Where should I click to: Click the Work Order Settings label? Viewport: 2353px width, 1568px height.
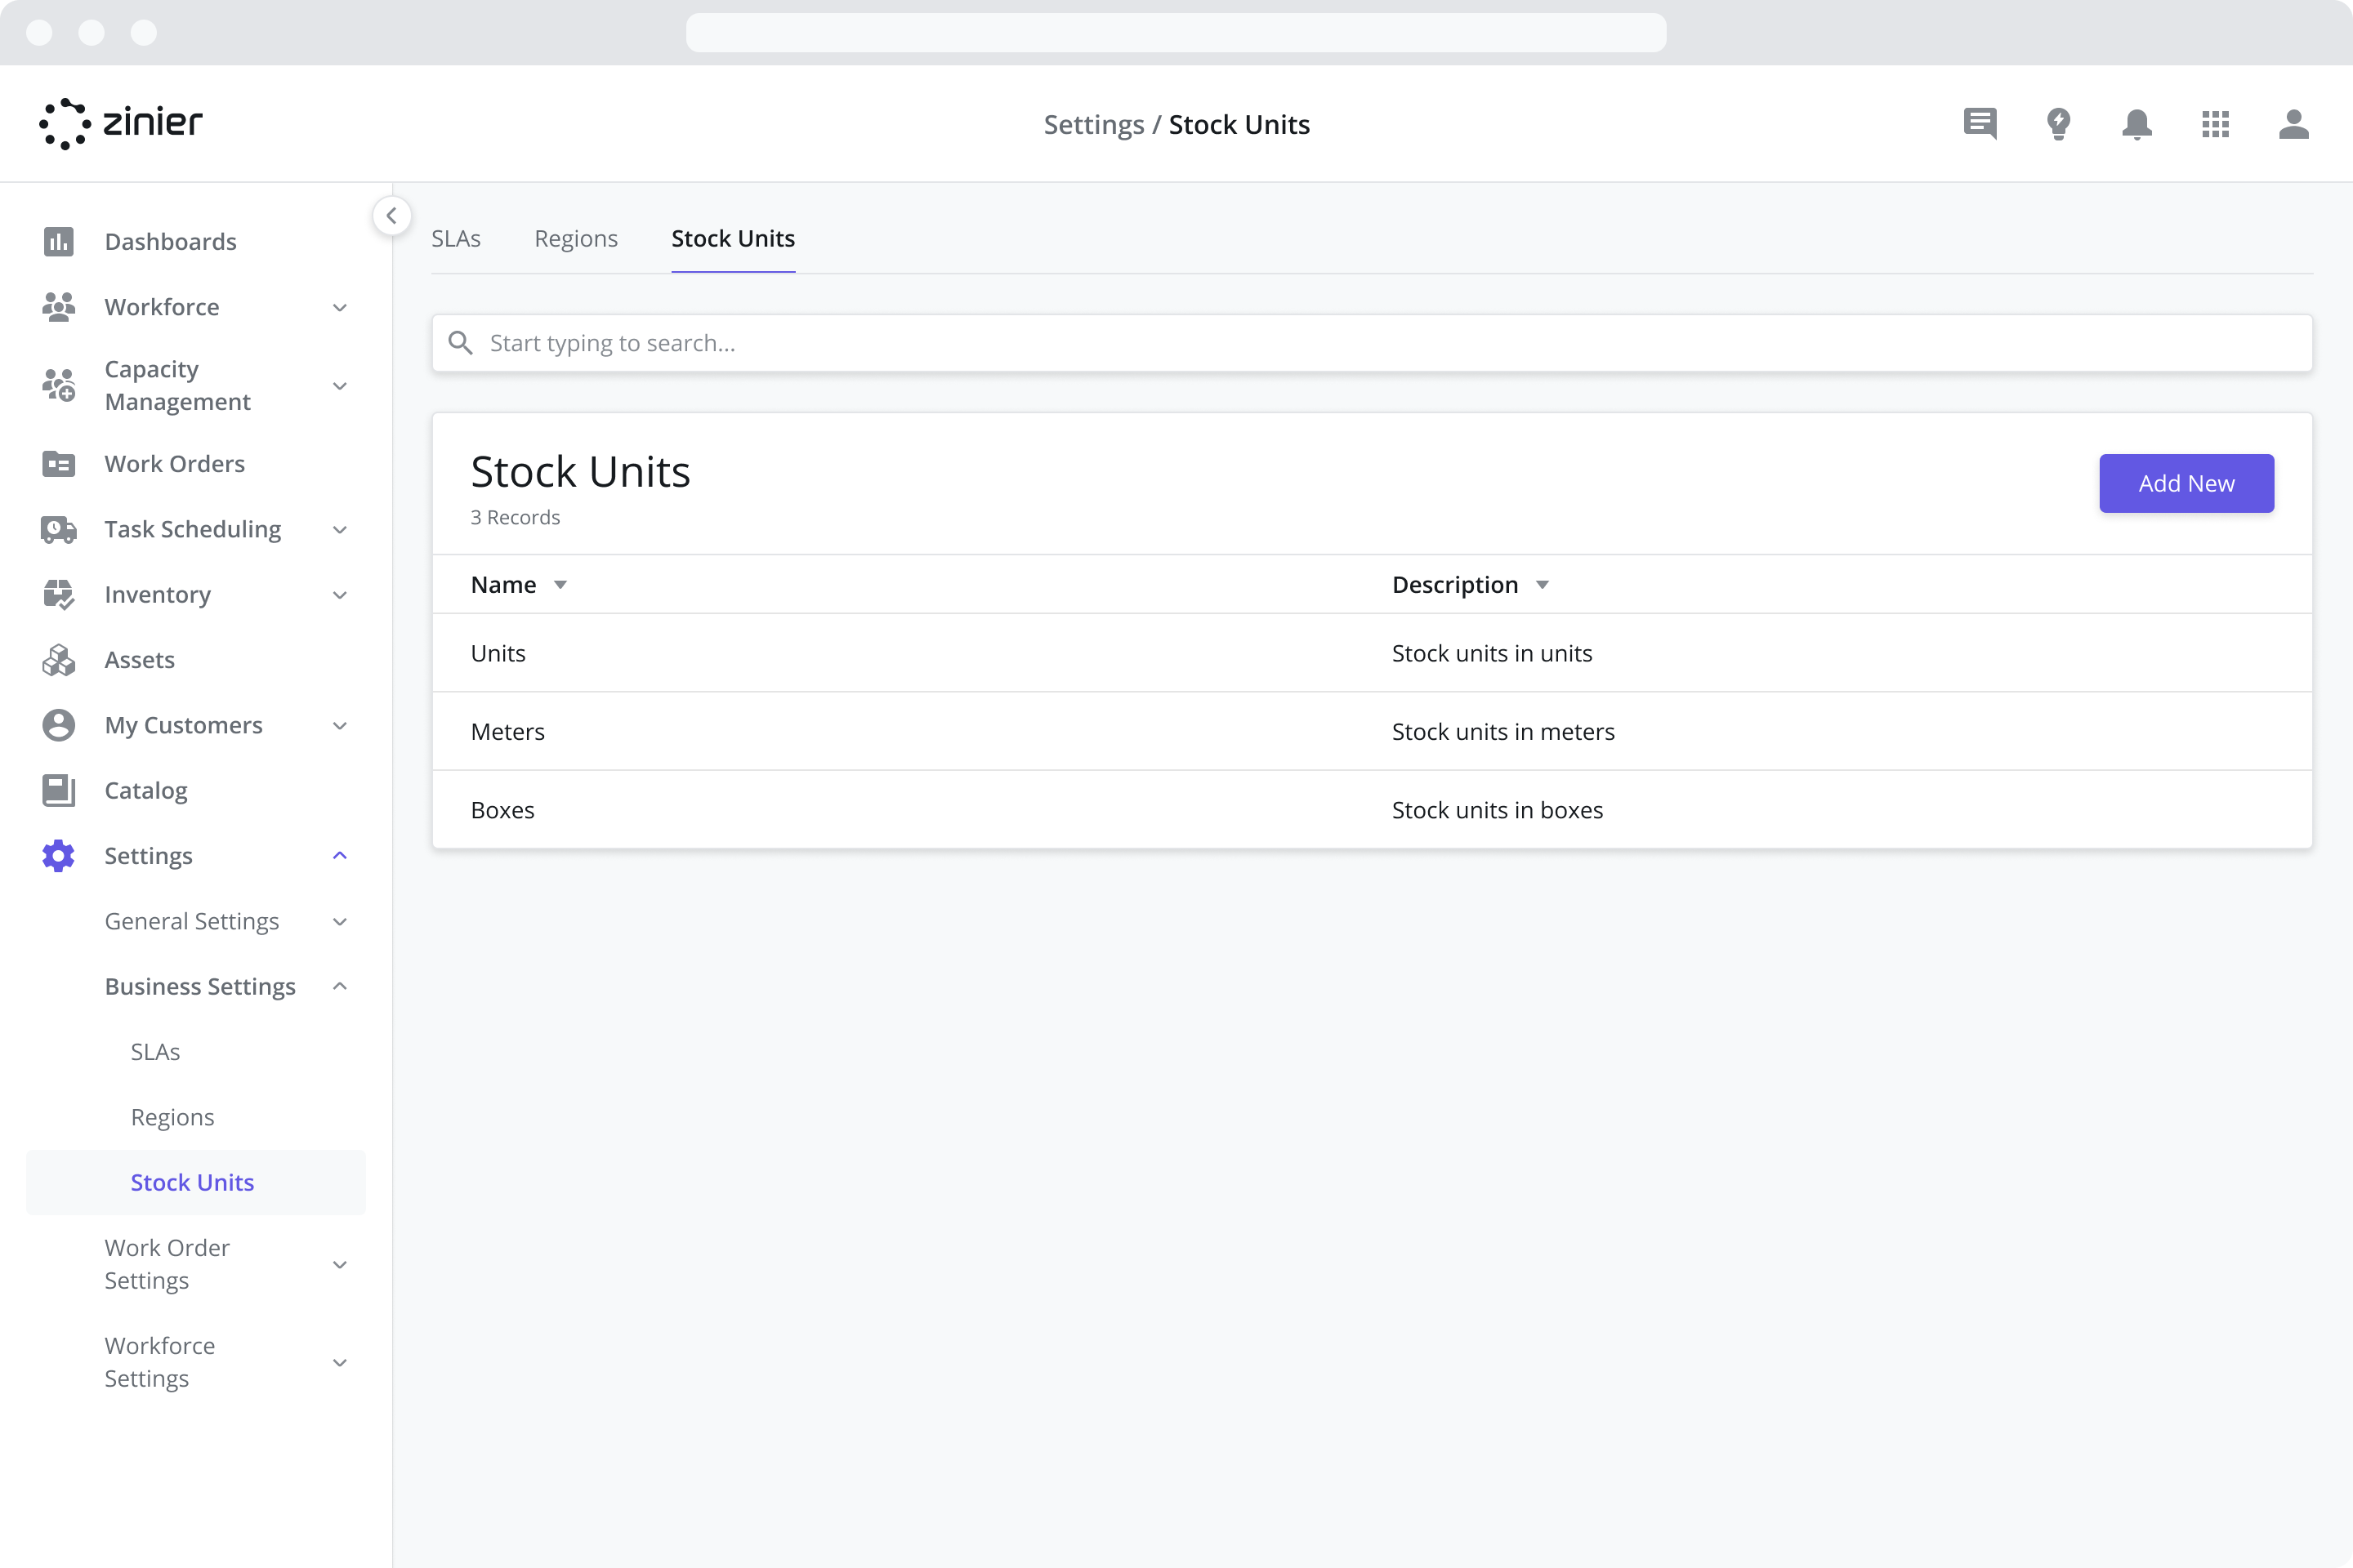pyautogui.click(x=167, y=1264)
